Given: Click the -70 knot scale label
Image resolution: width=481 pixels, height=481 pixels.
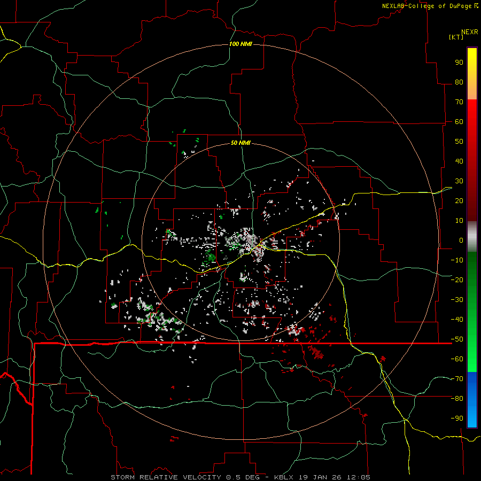Looking at the screenshot, I should [457, 379].
